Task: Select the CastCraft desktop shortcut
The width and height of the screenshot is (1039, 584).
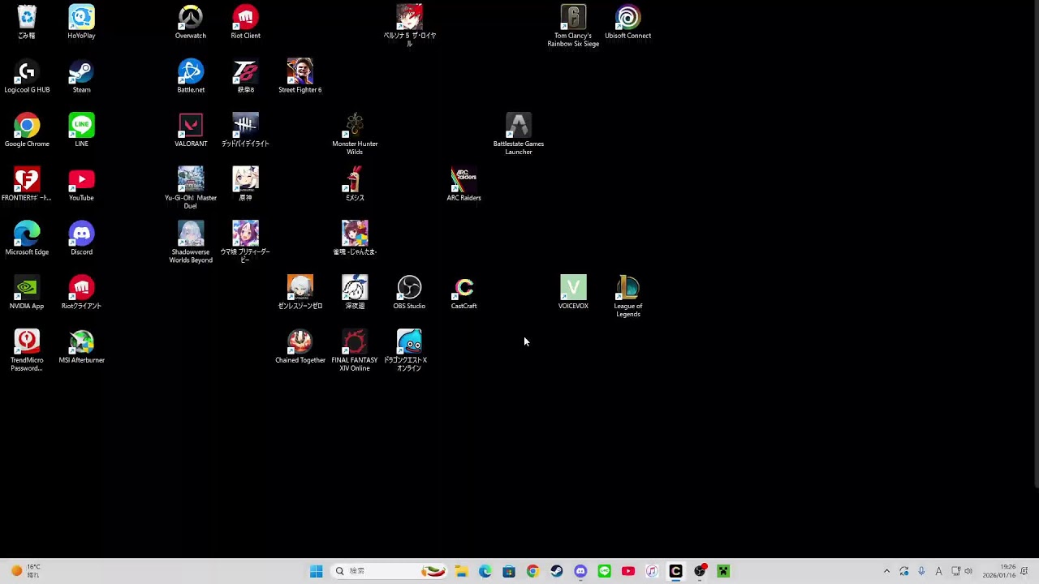Action: tap(463, 293)
